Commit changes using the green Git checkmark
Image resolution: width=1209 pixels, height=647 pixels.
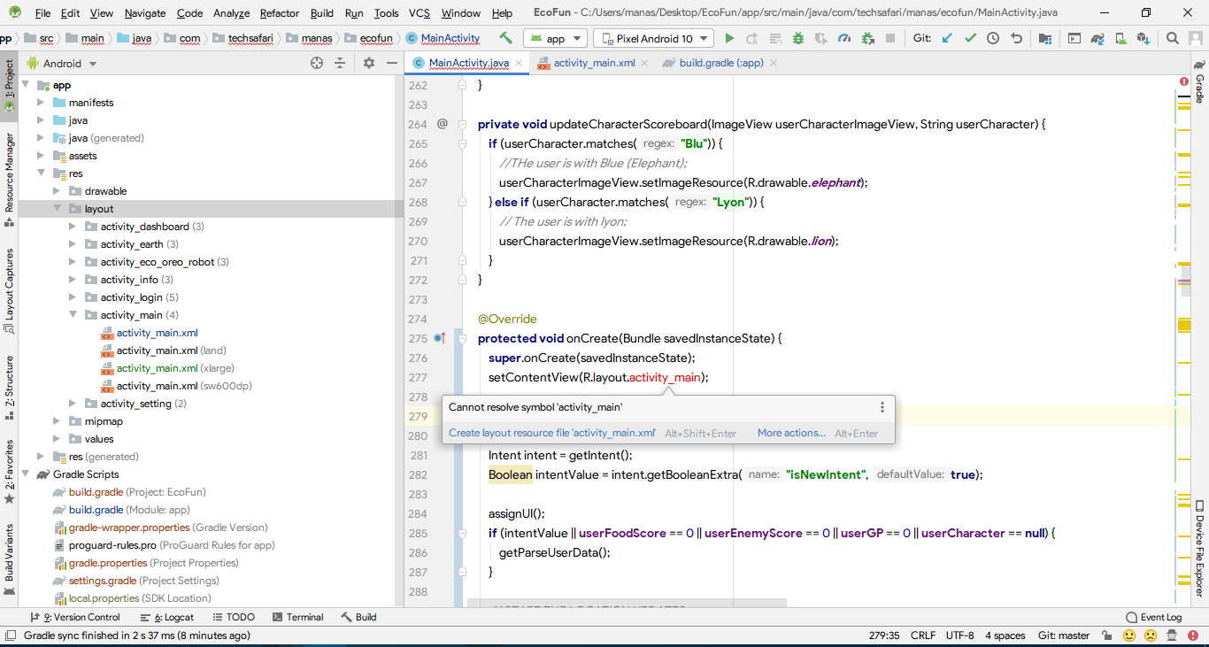point(970,38)
